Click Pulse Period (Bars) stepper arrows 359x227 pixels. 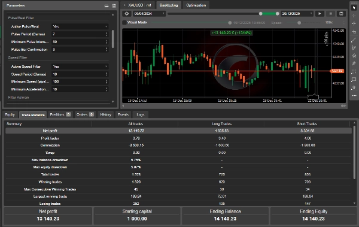click(x=107, y=34)
